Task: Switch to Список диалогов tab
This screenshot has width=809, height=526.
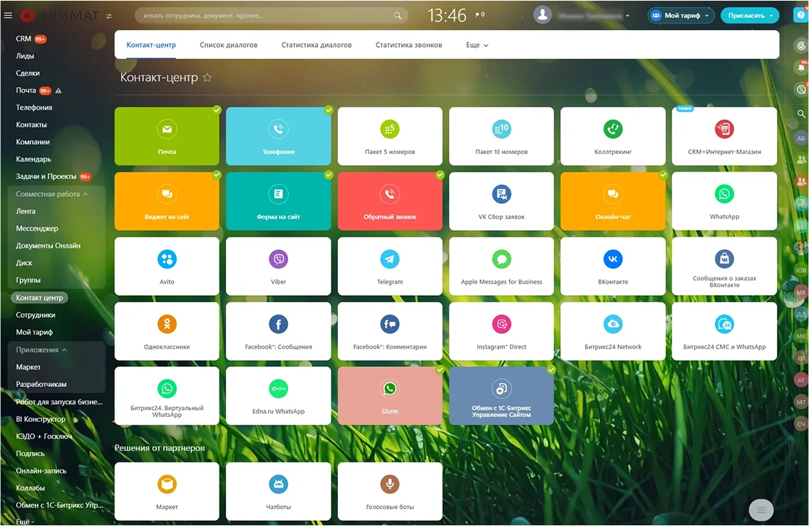Action: pyautogui.click(x=229, y=46)
